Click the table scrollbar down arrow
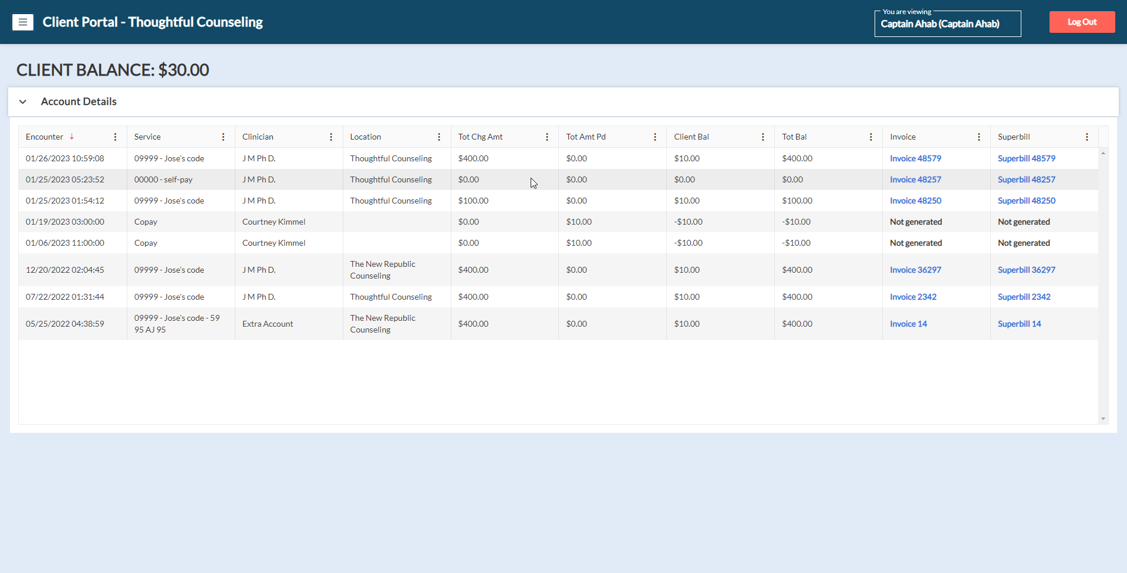Viewport: 1127px width, 573px height. 1104,419
